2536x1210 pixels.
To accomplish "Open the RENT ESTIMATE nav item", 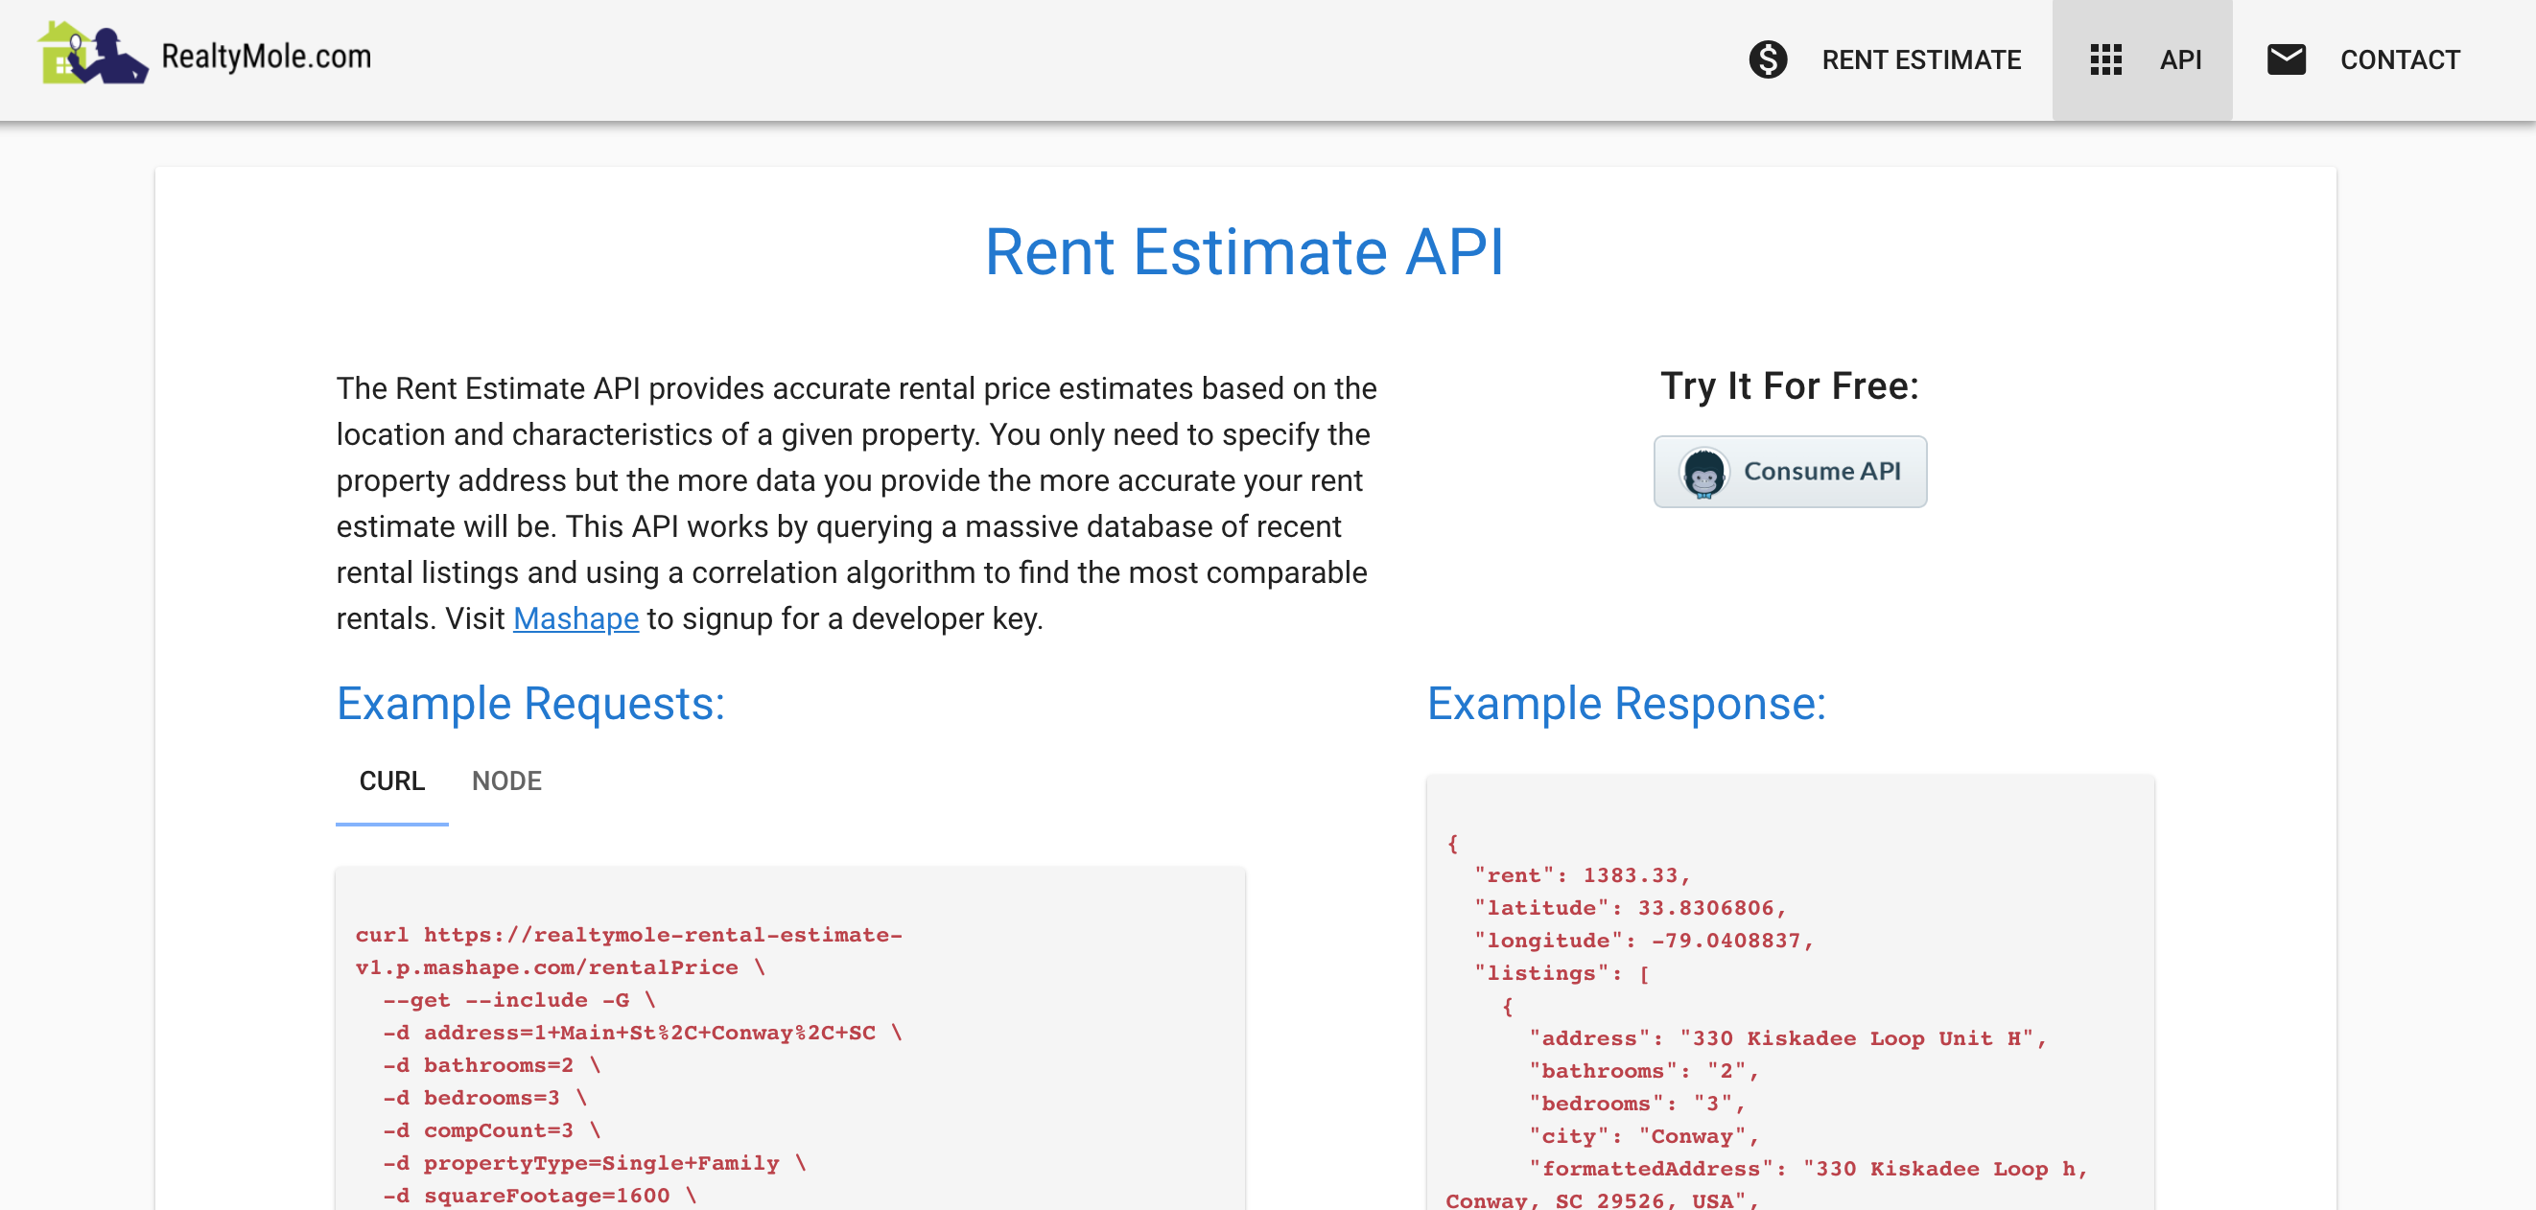I will coord(1919,60).
